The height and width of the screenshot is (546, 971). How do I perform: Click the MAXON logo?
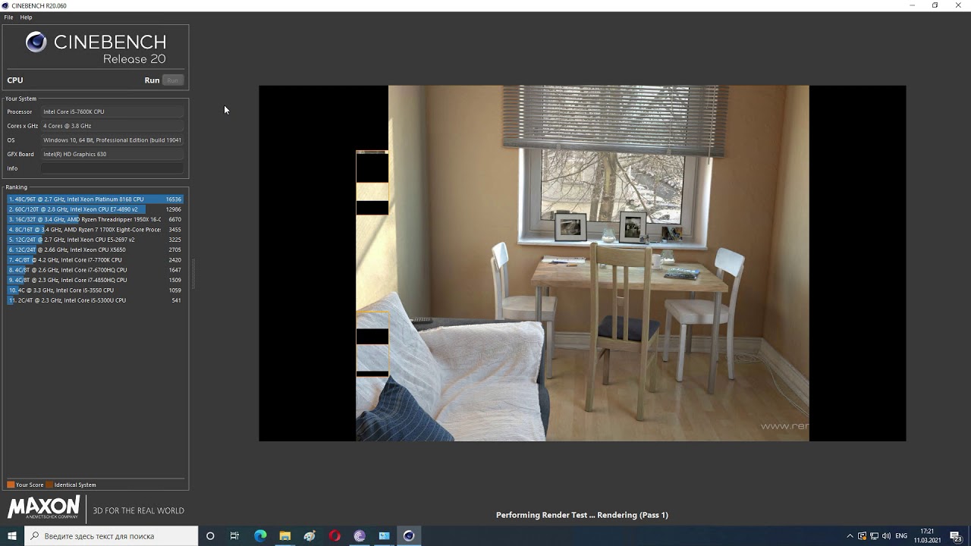click(x=43, y=507)
